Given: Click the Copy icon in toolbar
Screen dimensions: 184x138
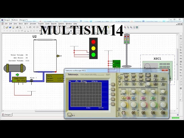Looking at the screenshot, I should pyautogui.click(x=27, y=27).
